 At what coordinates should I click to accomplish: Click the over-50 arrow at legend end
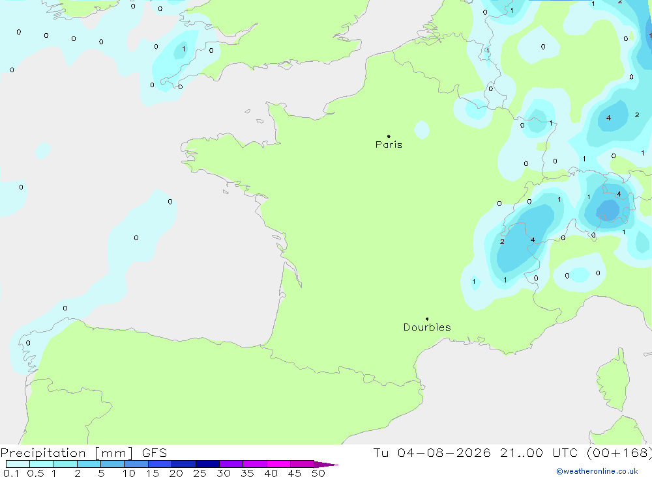pyautogui.click(x=326, y=464)
